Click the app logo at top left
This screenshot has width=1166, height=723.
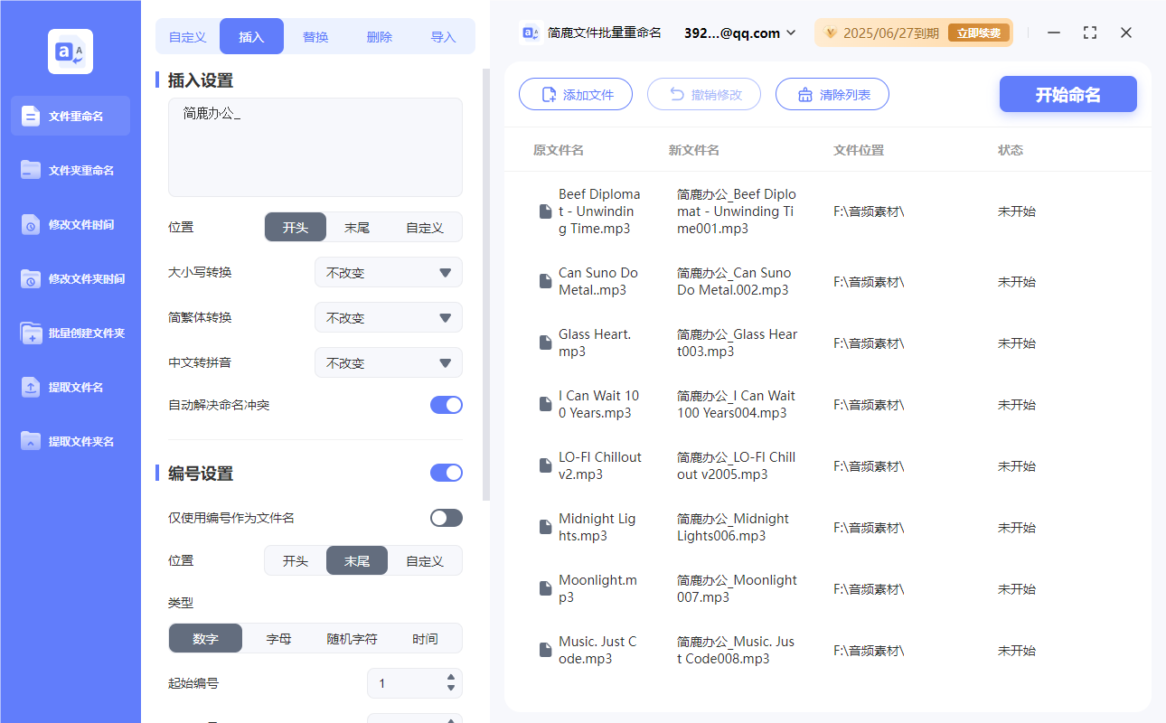click(70, 51)
